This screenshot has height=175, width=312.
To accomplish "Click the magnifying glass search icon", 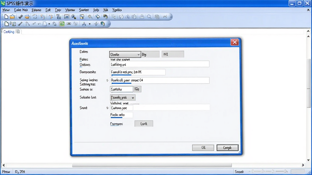I will pos(149,17).
